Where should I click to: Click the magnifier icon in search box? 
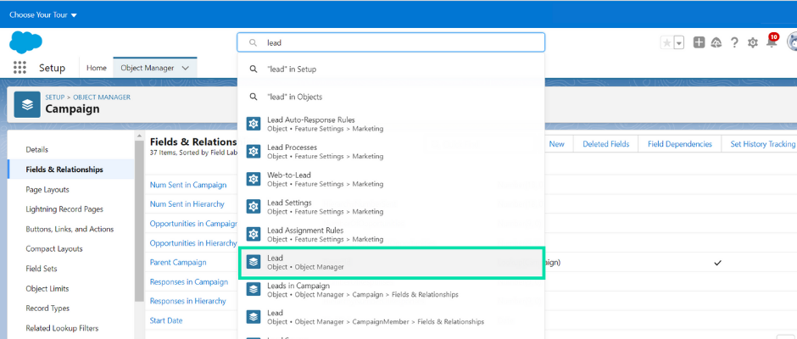(x=253, y=42)
